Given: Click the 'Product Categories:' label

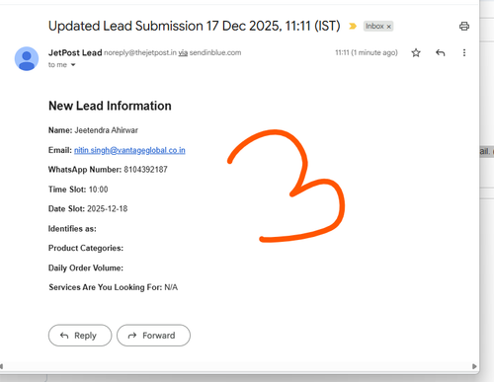Looking at the screenshot, I should tap(86, 248).
